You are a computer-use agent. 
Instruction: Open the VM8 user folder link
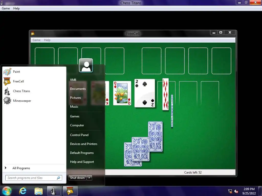tap(73, 80)
